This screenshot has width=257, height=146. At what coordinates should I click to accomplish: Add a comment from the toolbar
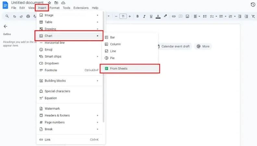pos(180,16)
